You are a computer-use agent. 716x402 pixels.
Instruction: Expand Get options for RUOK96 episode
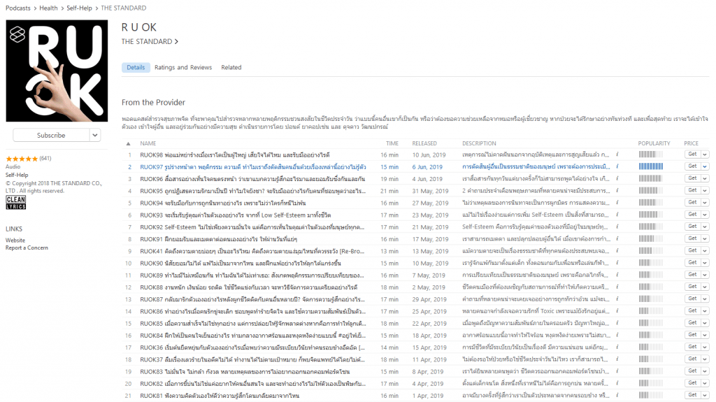pyautogui.click(x=705, y=178)
